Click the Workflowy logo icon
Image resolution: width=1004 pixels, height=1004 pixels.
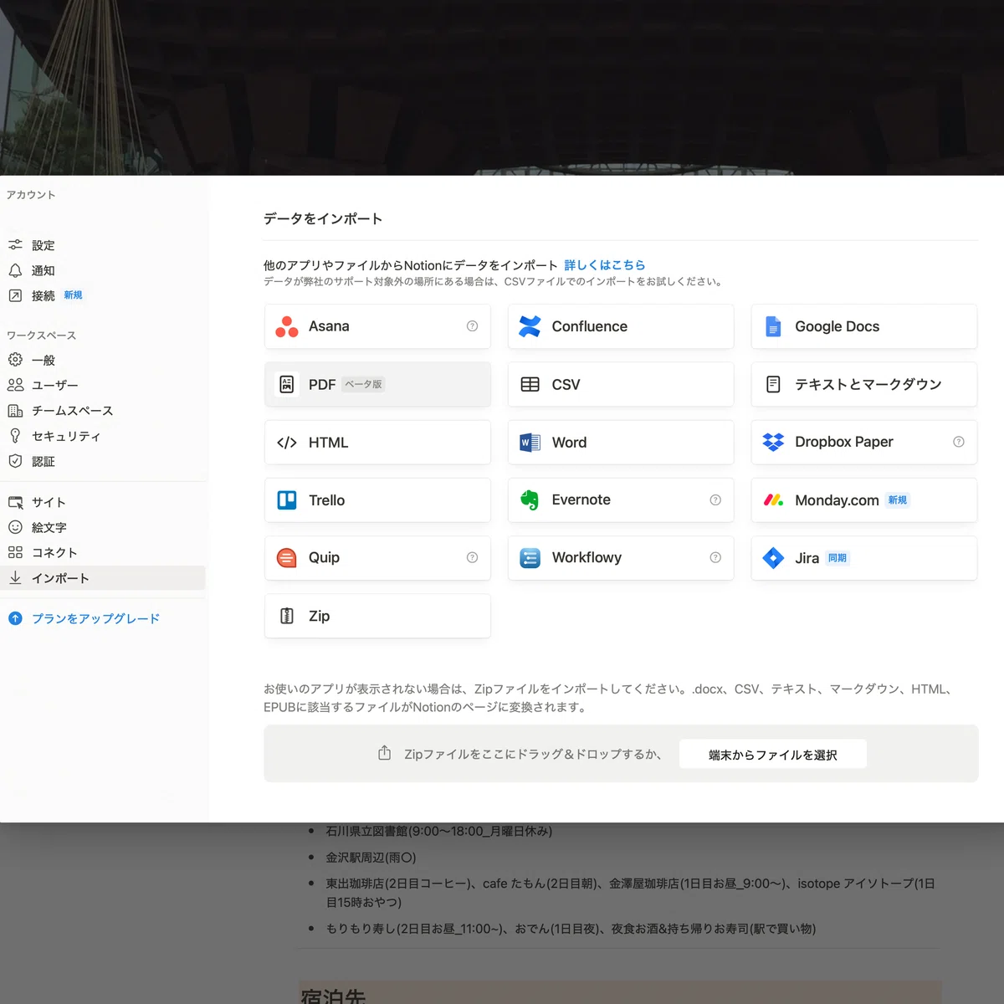[x=530, y=558]
